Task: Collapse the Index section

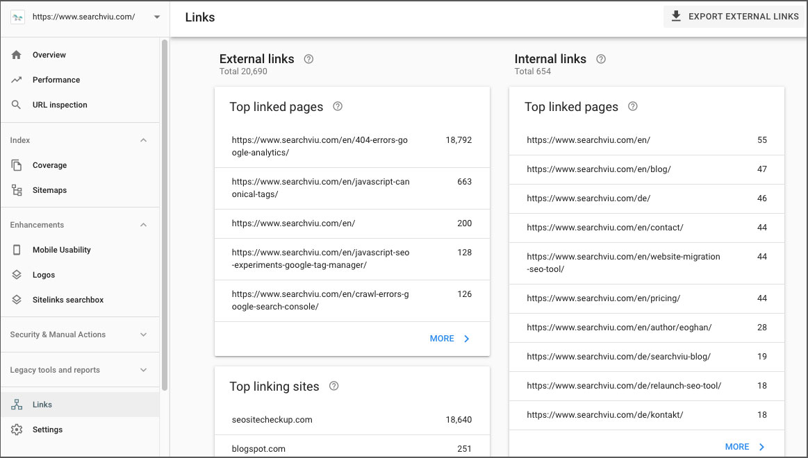Action: [144, 140]
